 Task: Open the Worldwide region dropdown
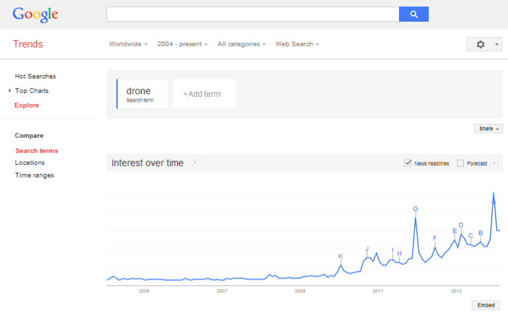coord(128,44)
